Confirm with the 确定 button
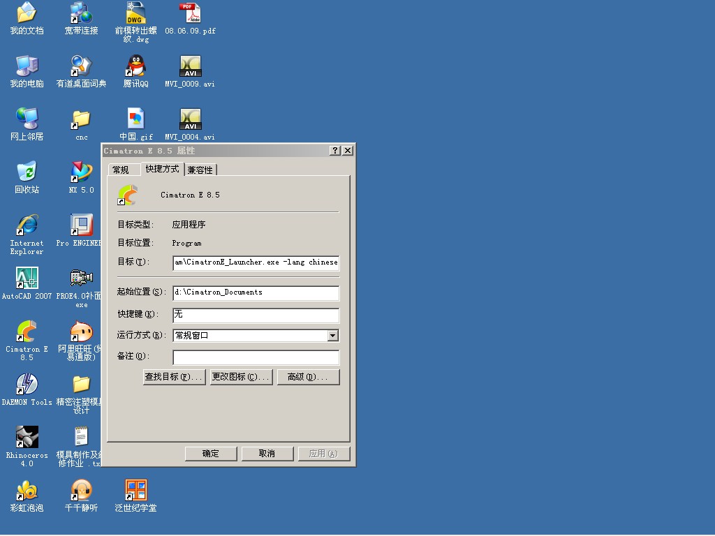 [x=211, y=454]
